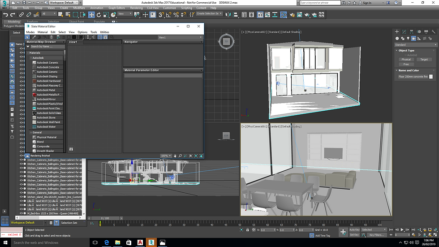Image resolution: width=439 pixels, height=247 pixels.
Task: Open the Create Selection Set dropdown
Action: [209, 14]
